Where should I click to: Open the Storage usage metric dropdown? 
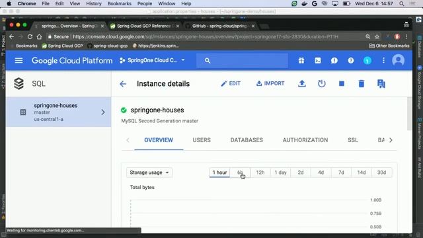click(x=149, y=173)
